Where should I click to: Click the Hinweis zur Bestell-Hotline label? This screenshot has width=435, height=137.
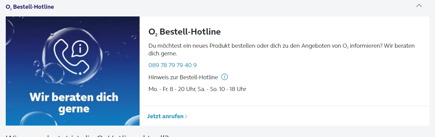tap(183, 78)
